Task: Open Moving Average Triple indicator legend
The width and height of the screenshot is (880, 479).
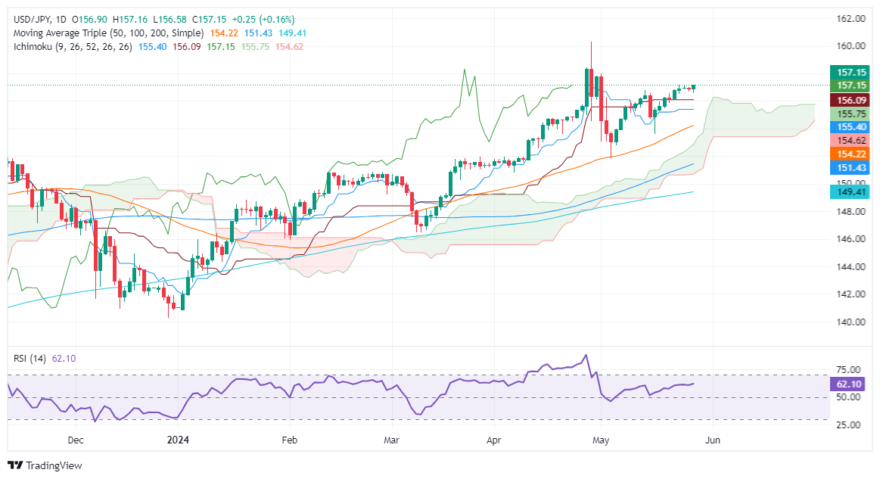Action: pyautogui.click(x=108, y=33)
